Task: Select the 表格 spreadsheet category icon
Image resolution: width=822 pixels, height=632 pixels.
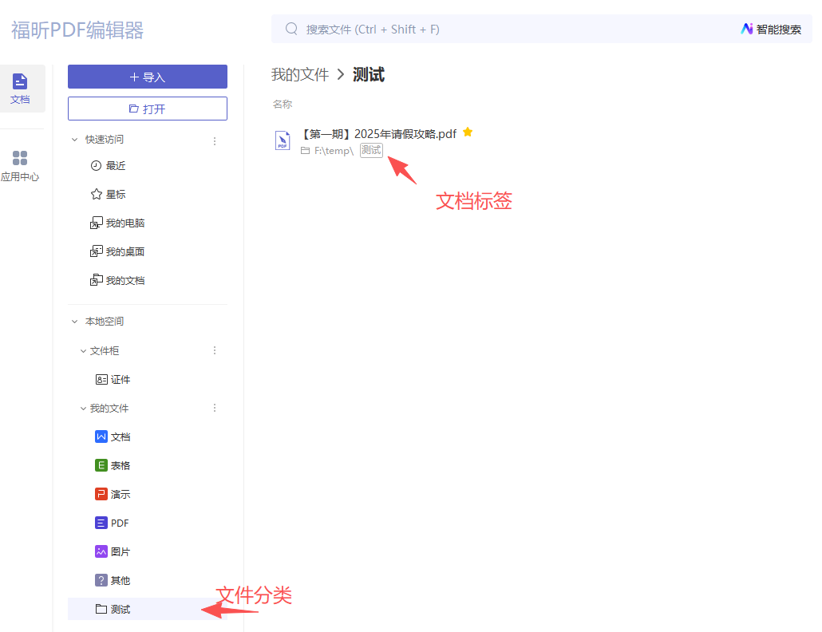Action: pyautogui.click(x=101, y=466)
